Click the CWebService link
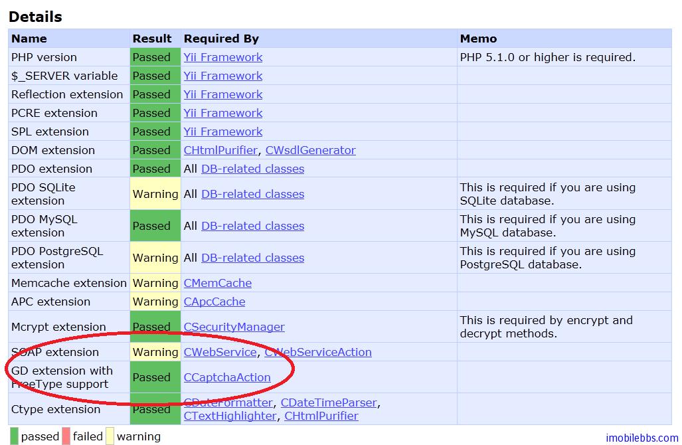 coord(220,352)
